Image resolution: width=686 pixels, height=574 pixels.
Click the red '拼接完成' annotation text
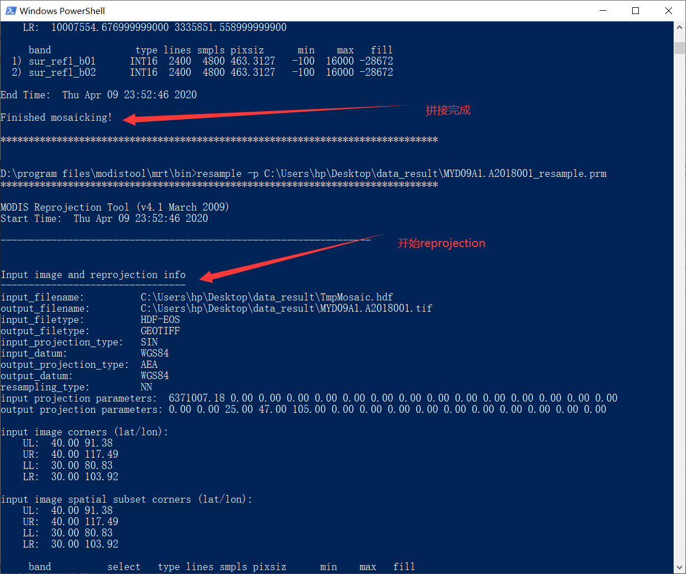448,110
